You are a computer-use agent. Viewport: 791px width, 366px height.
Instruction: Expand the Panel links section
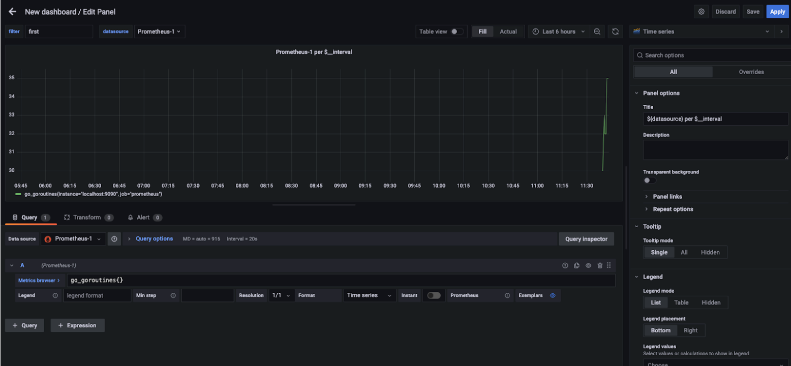667,197
